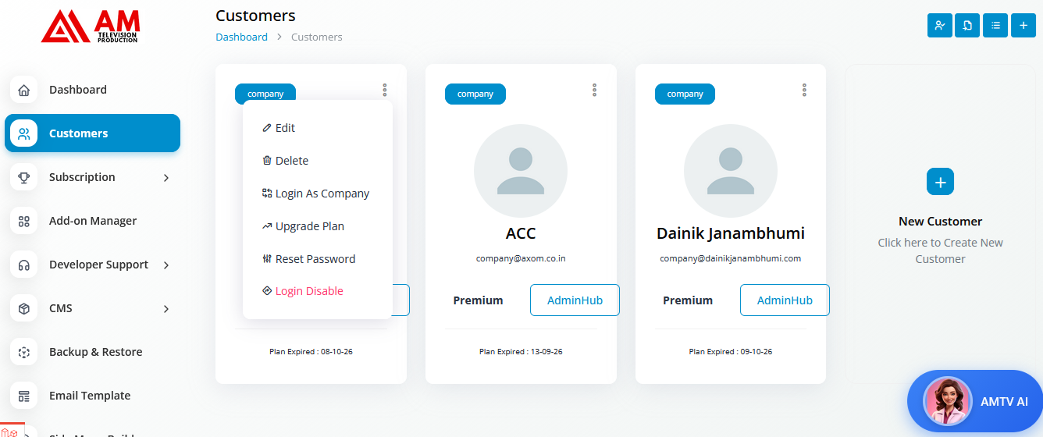Open the AMTV AI assistant widget
The width and height of the screenshot is (1043, 437).
tap(974, 401)
